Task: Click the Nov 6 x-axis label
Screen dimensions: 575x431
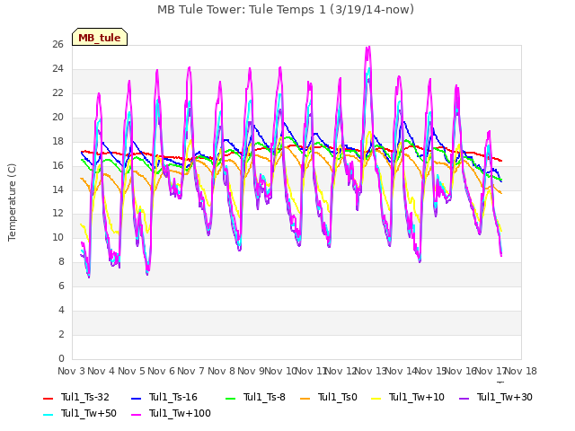Action: tap(161, 371)
